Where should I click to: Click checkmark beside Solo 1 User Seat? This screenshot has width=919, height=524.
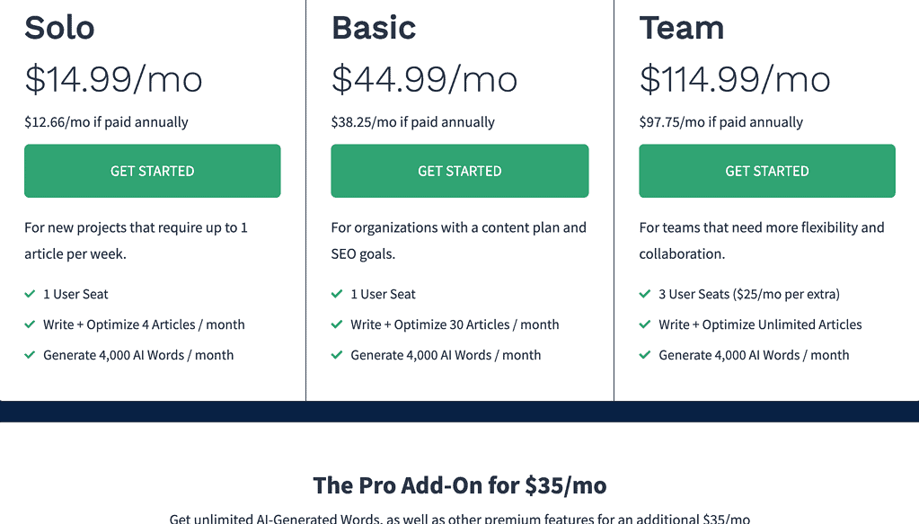[x=31, y=294]
